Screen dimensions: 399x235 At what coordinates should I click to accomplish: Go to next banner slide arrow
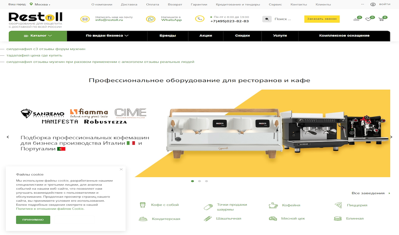coord(391,137)
